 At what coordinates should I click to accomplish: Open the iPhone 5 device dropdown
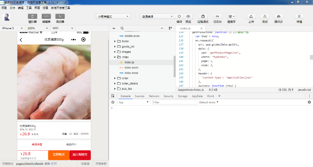point(13,28)
